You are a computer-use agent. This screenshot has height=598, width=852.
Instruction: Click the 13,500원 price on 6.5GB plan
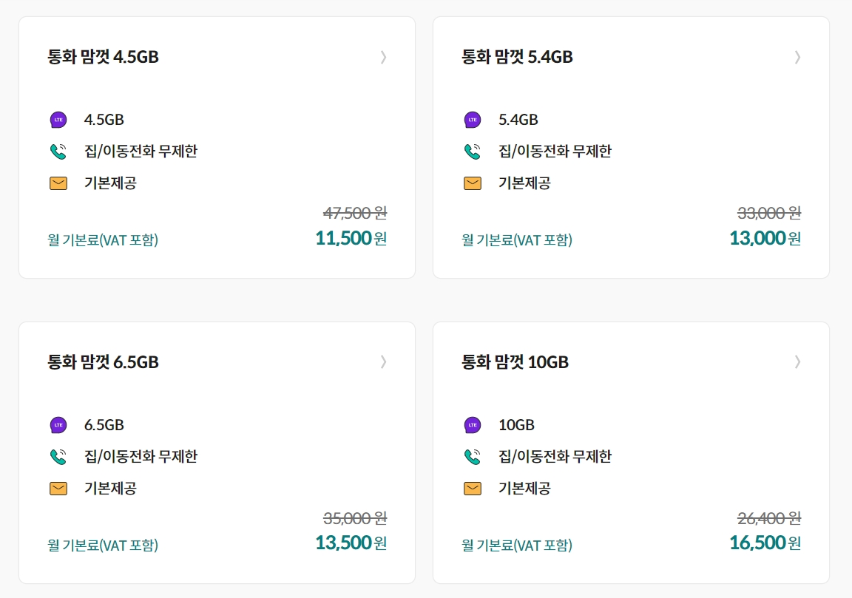(x=351, y=543)
